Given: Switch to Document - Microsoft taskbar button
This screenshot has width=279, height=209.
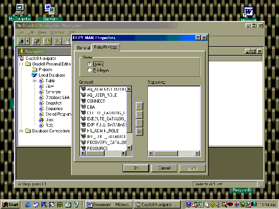Looking at the screenshot, I should (109, 205).
